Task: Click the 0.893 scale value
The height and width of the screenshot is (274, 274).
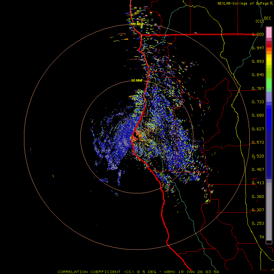Action: [x=258, y=61]
